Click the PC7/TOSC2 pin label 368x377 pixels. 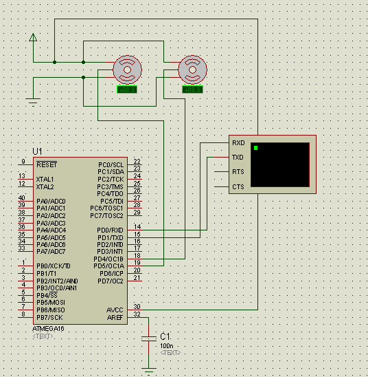coord(106,215)
